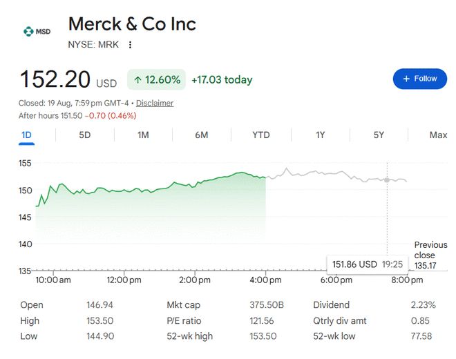This screenshot has height=359, width=456.
Task: View the 1Y chart range
Action: click(321, 135)
